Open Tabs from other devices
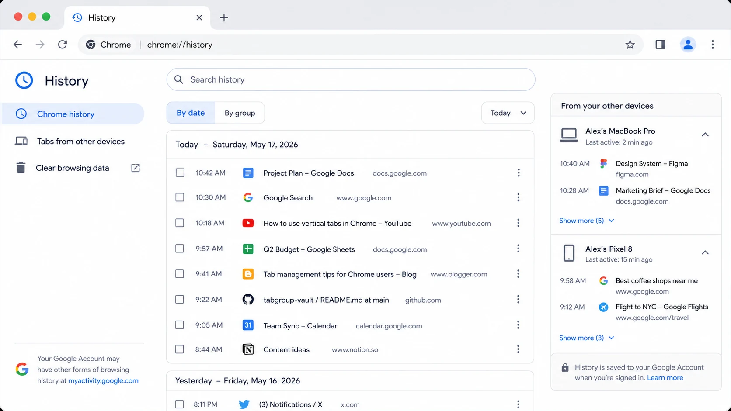This screenshot has height=411, width=731. [x=70, y=141]
